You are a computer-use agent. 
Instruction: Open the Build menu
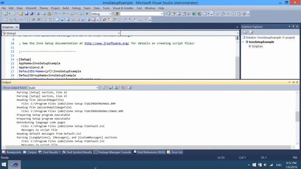(65, 8)
